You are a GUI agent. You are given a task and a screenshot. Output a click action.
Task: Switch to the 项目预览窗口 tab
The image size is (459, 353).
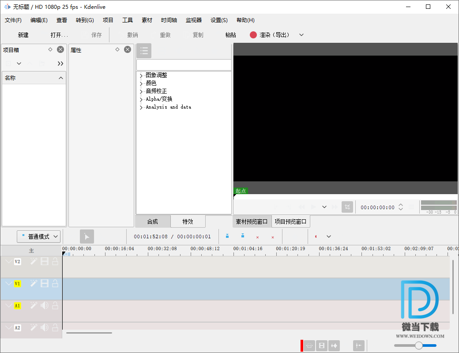click(290, 222)
